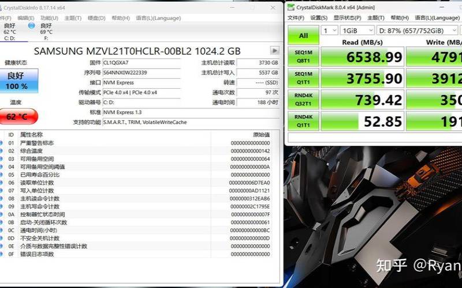The height and width of the screenshot is (288, 462).
Task: Click supported features field S.M.A.R.T., TRIM
Action: pyautogui.click(x=191, y=122)
